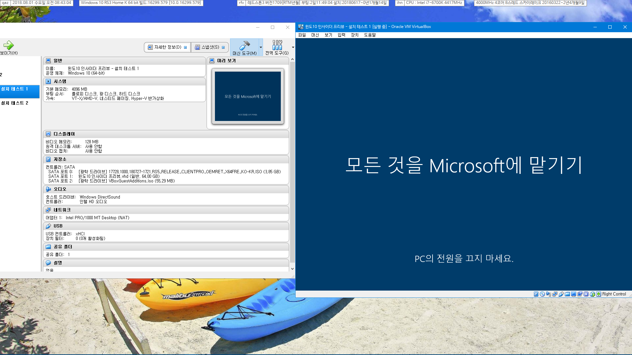Viewport: 632px width, 355px height.
Task: Click the shared folders status bar icon
Action: point(567,294)
